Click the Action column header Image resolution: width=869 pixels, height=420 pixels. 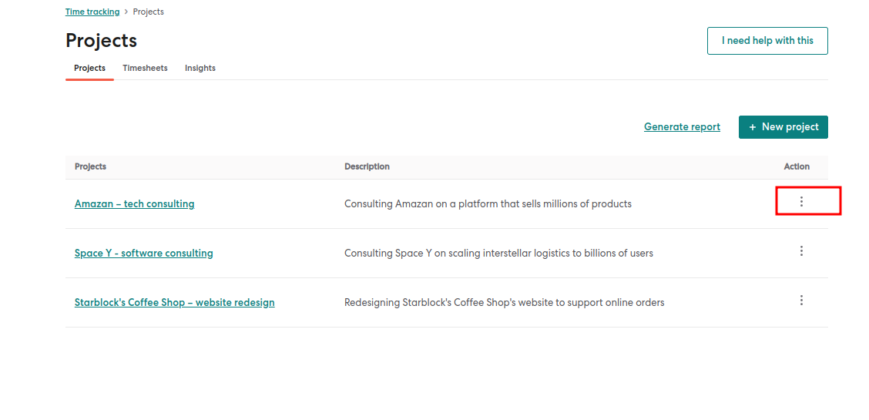(x=797, y=166)
